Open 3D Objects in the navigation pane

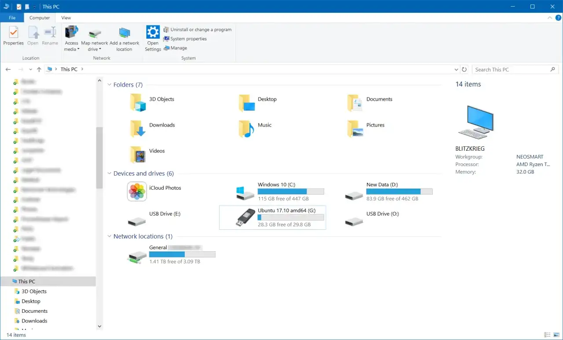(34, 291)
